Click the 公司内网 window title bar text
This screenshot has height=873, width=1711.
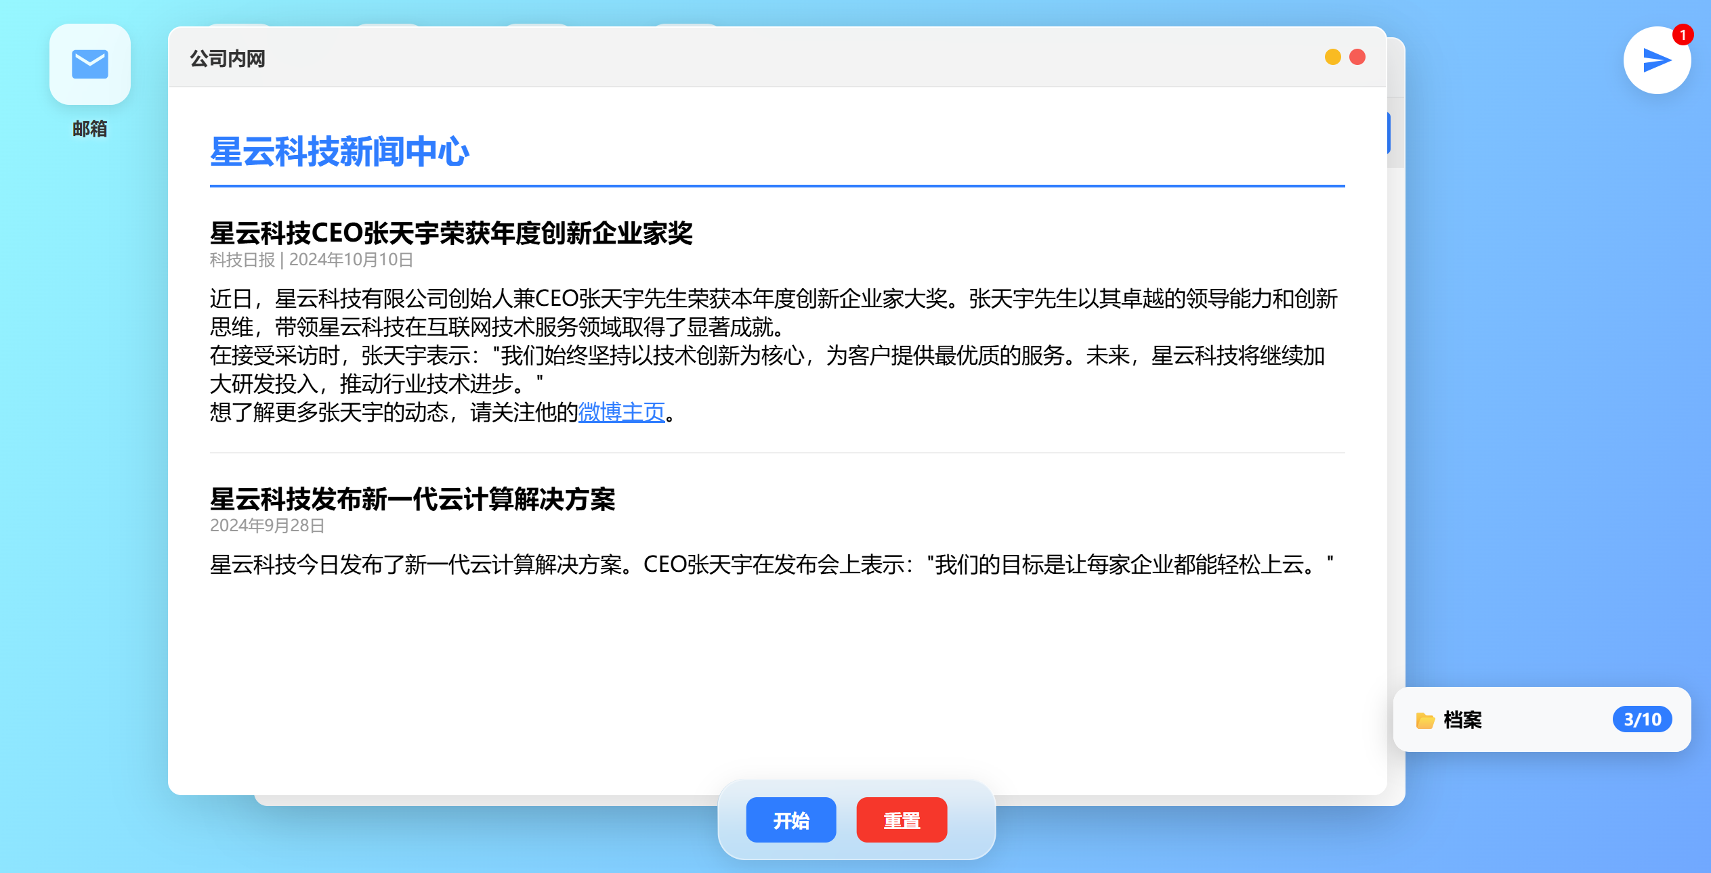pos(228,59)
